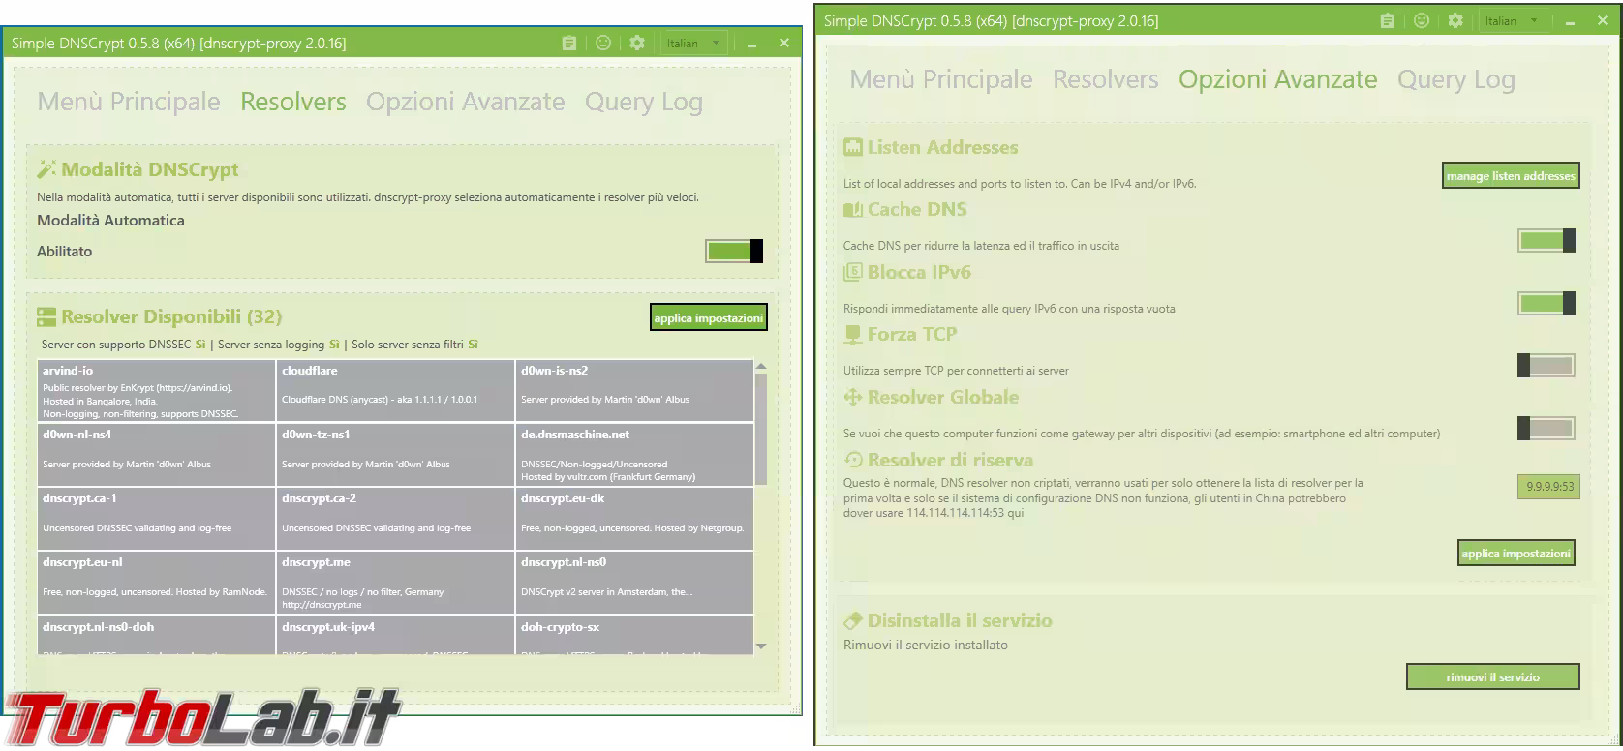Screen dimensions: 1623x751
Task: Click the Modalità DNSCrypt wand icon
Action: pyautogui.click(x=46, y=170)
